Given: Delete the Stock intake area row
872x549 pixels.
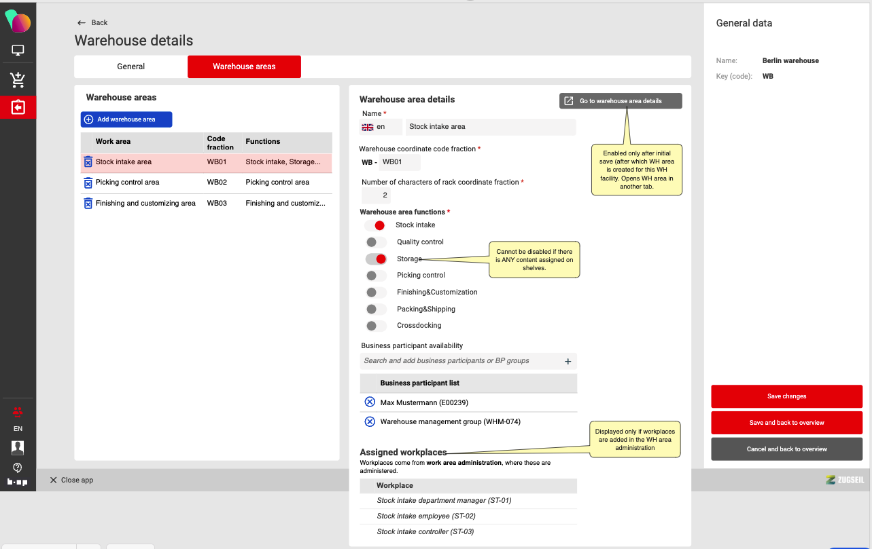Looking at the screenshot, I should point(88,162).
